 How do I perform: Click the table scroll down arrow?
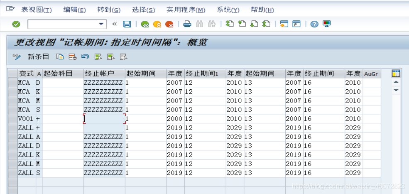(x=396, y=90)
